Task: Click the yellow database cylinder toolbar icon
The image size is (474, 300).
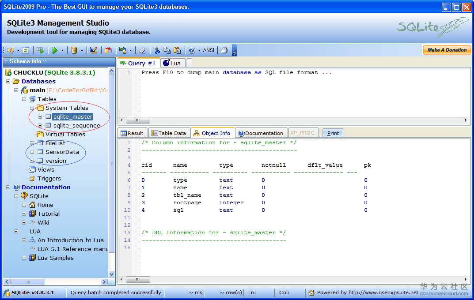Action: (73, 50)
